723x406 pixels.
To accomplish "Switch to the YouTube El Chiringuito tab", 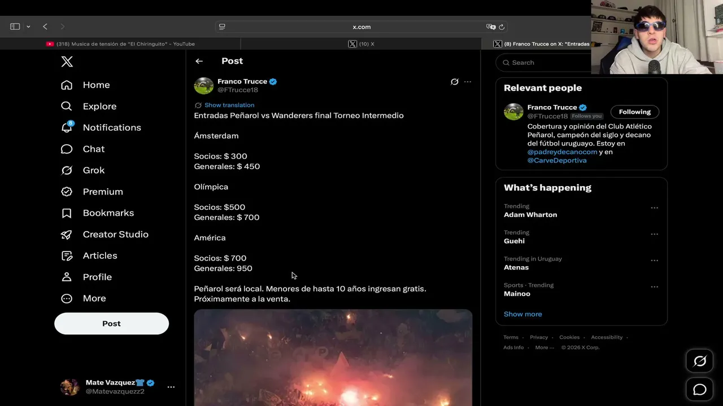I will pyautogui.click(x=120, y=44).
